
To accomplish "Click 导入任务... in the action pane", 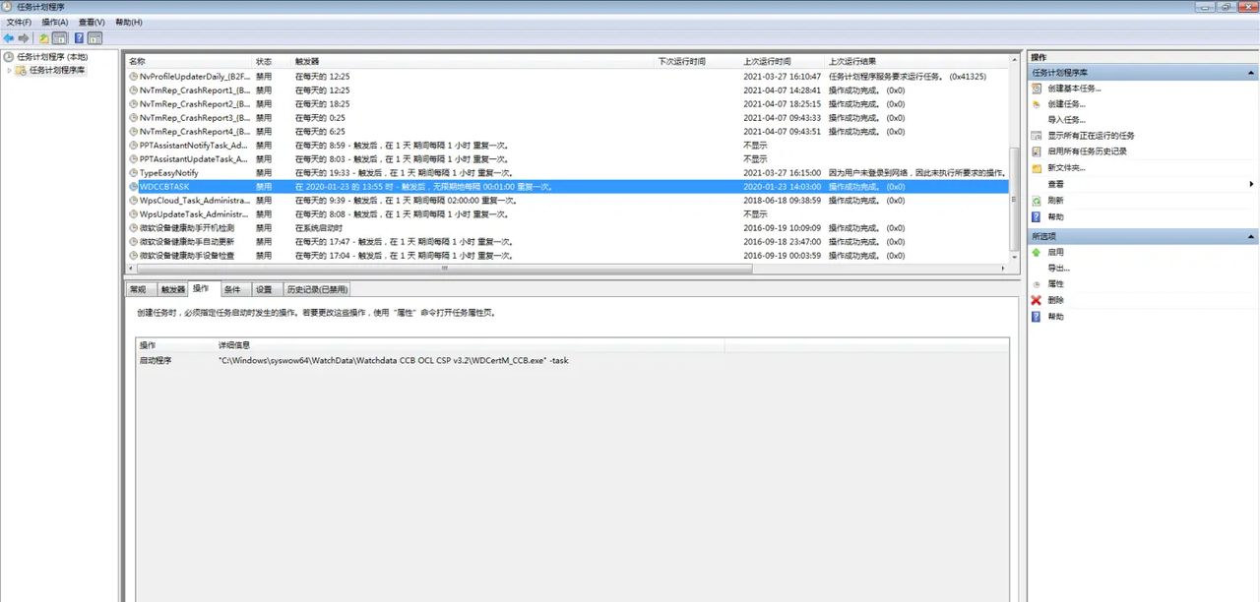I will tap(1066, 119).
